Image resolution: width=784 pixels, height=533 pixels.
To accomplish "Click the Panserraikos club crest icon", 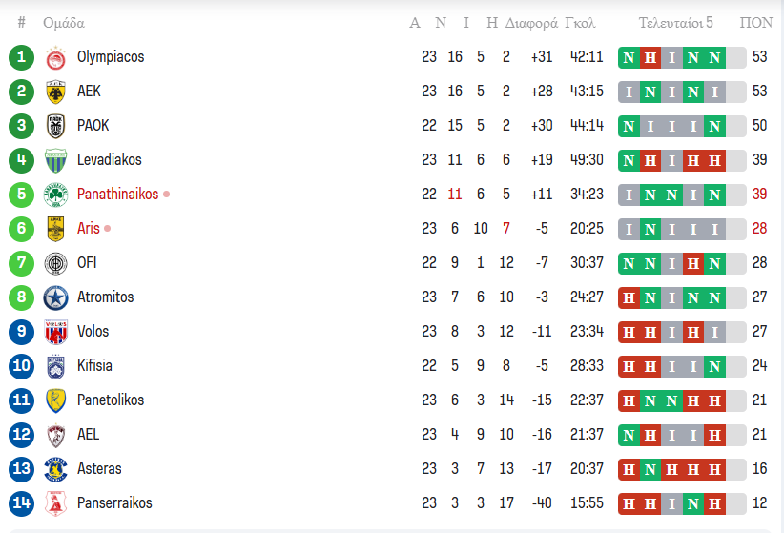I will (55, 503).
